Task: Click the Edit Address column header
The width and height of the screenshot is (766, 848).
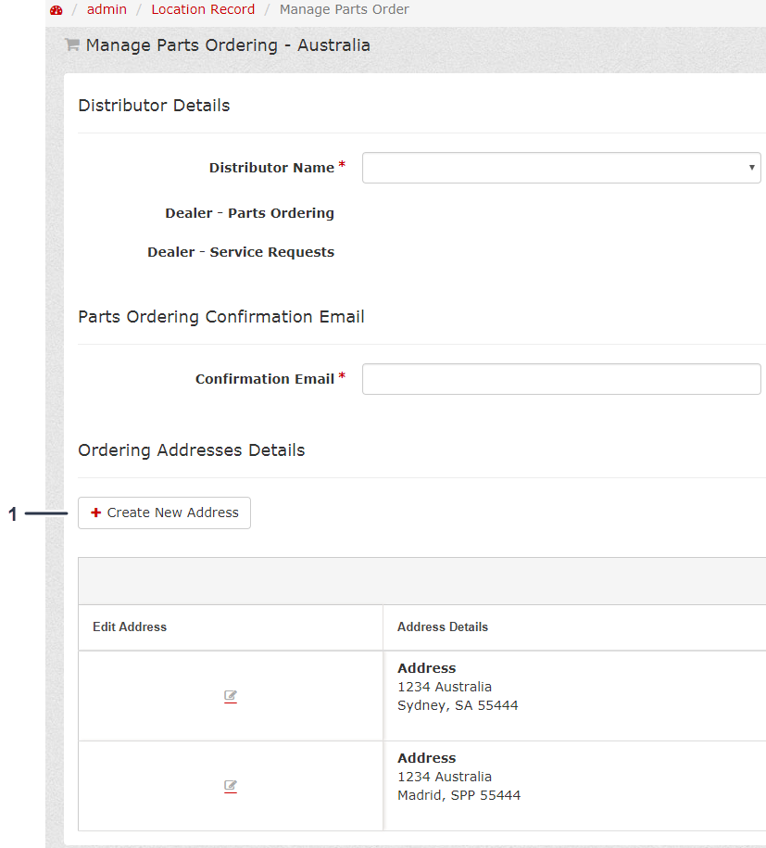Action: point(130,627)
